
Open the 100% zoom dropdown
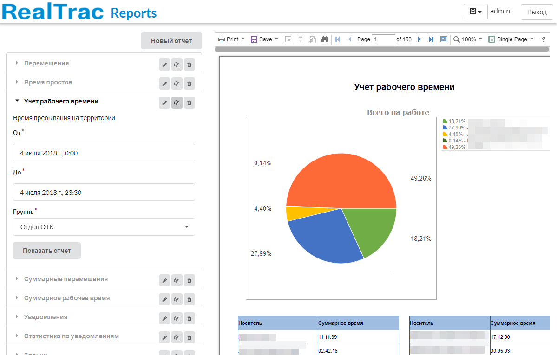tap(481, 39)
